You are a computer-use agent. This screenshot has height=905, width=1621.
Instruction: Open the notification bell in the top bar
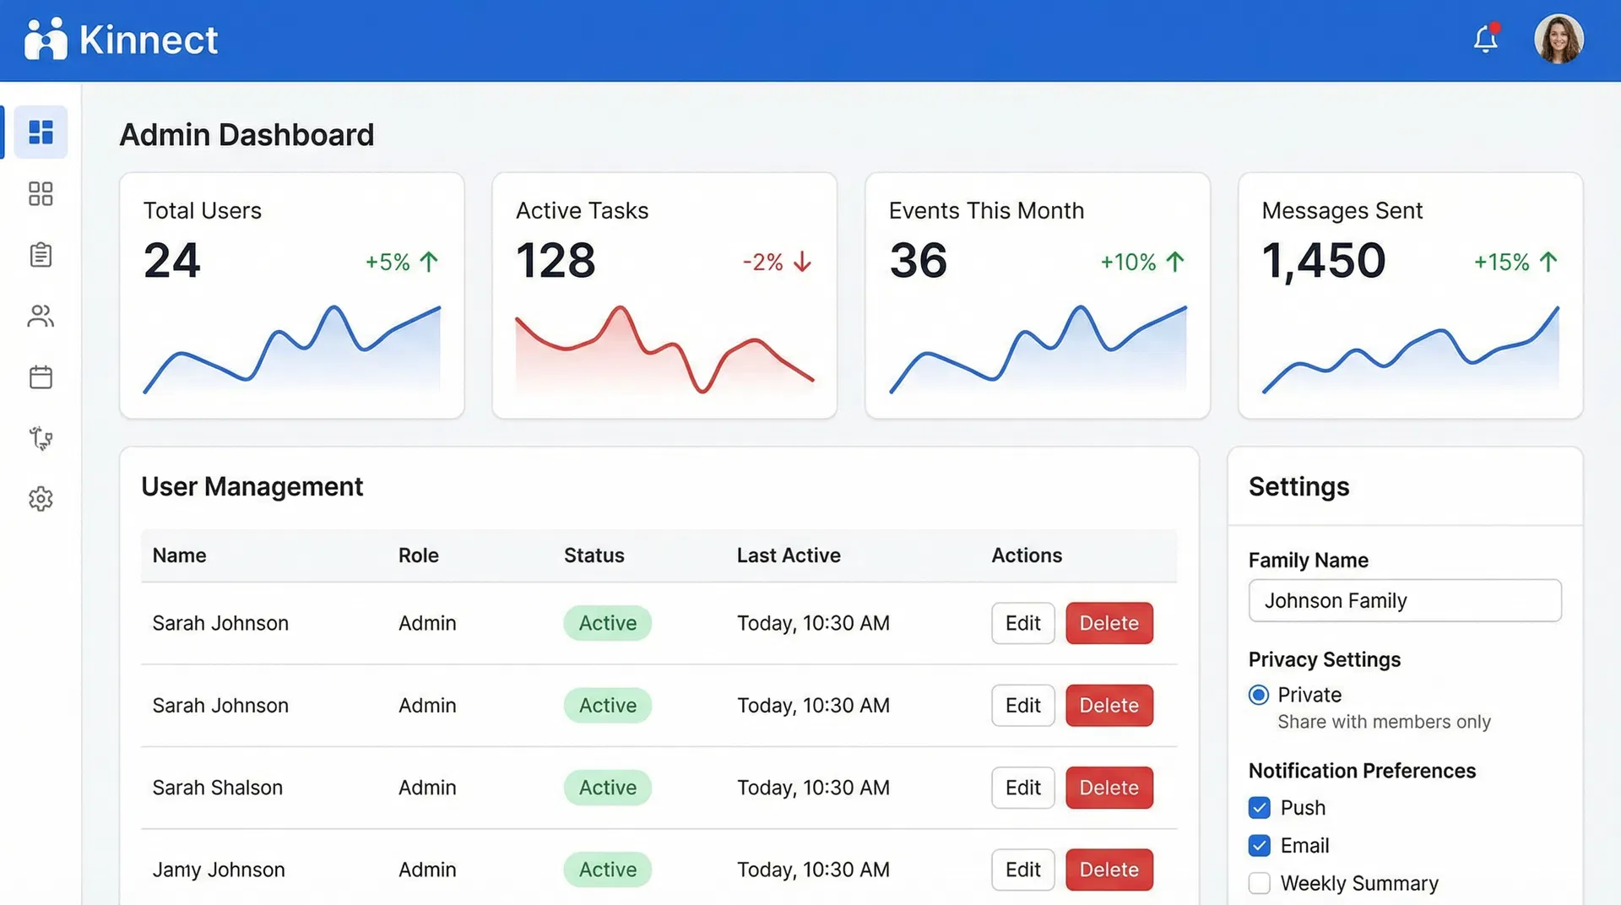click(x=1485, y=39)
